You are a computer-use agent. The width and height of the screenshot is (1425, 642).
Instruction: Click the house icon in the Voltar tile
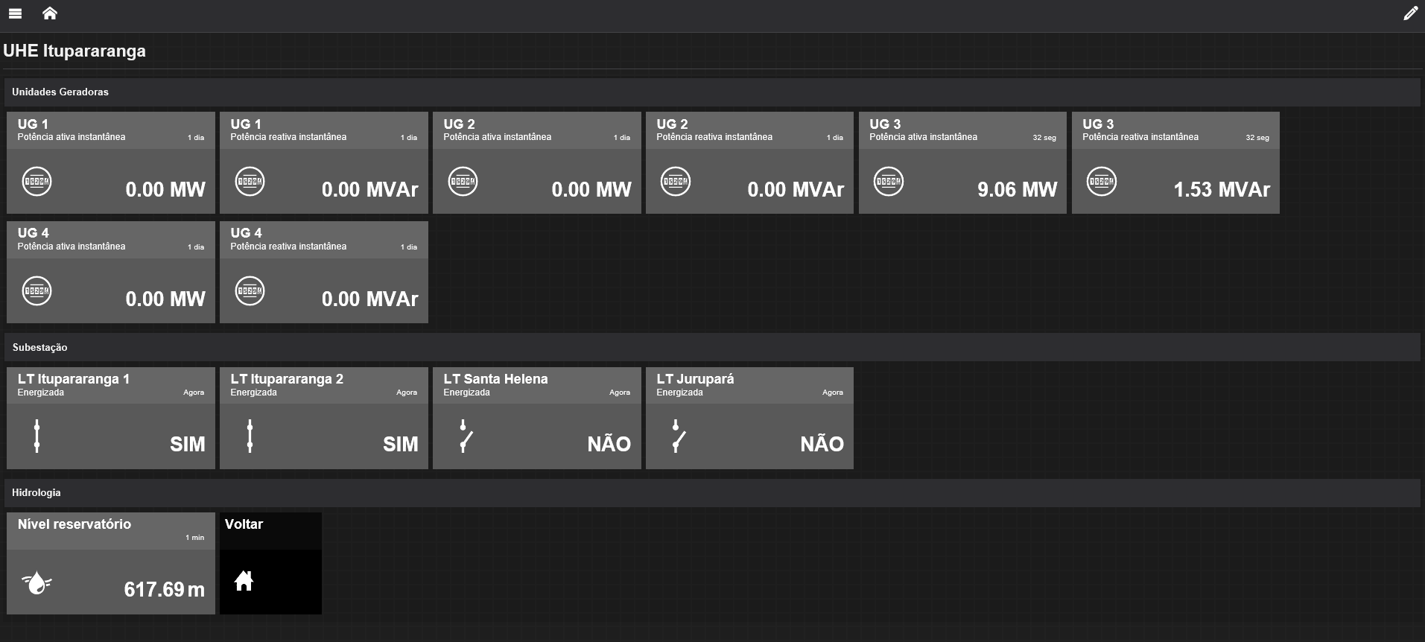[x=244, y=581]
